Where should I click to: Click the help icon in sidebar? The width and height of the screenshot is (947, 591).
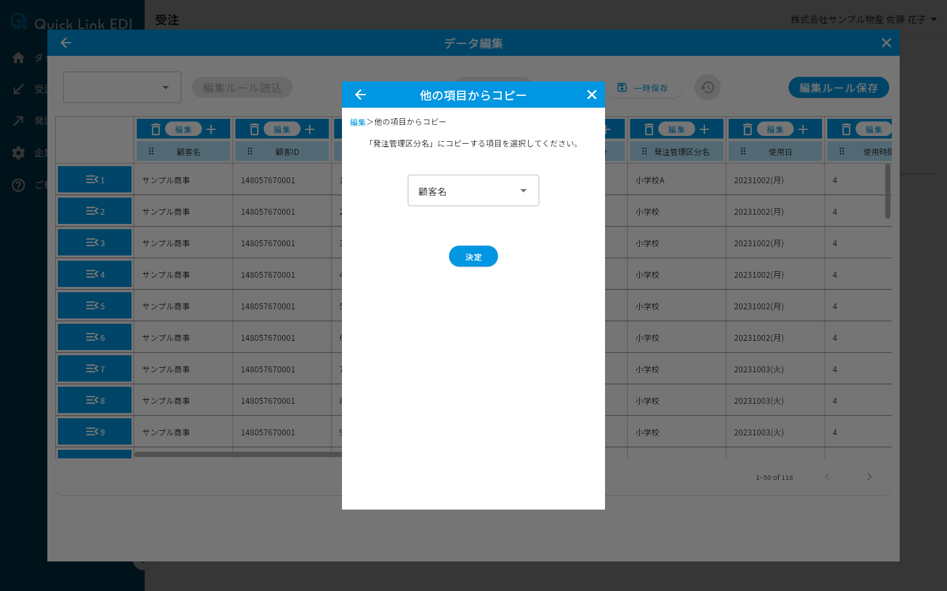pyautogui.click(x=18, y=185)
